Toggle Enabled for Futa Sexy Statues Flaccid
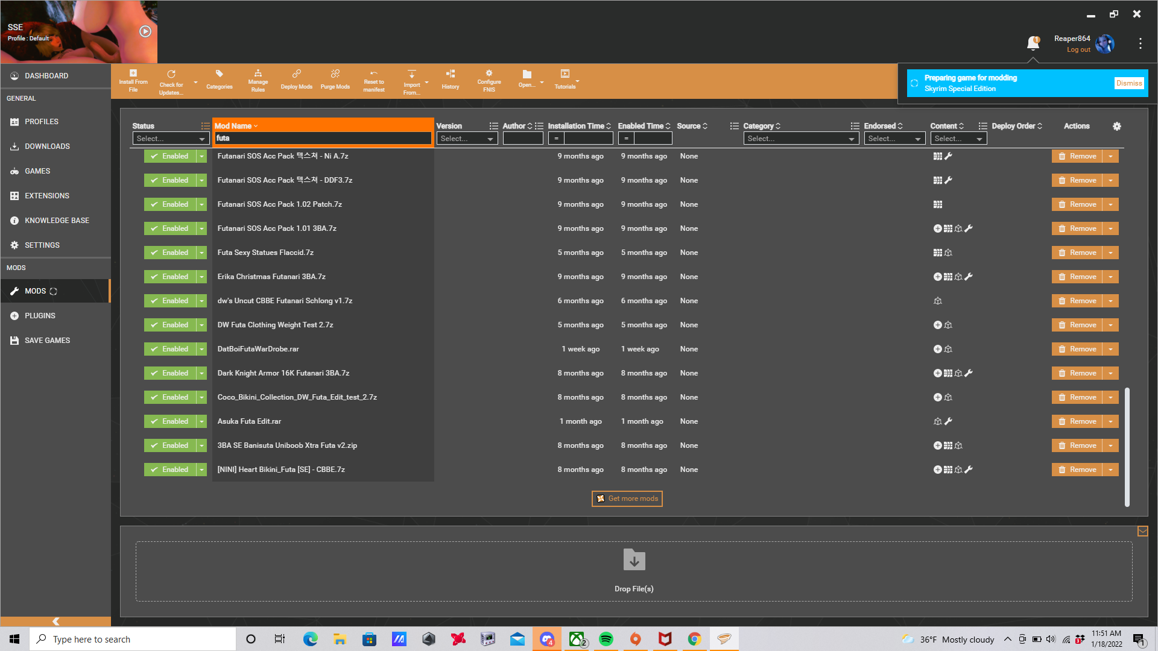 [170, 253]
